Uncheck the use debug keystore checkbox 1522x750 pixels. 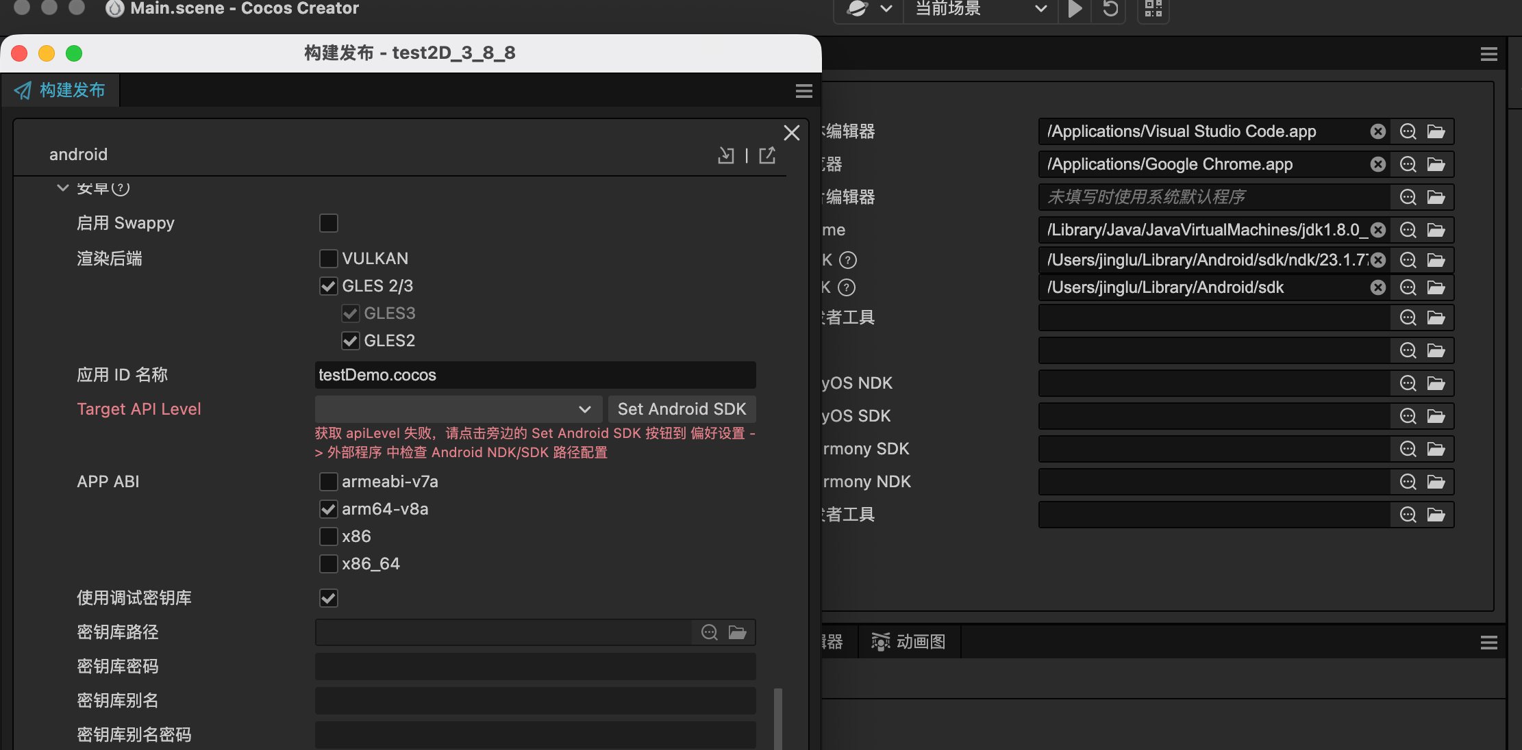point(329,598)
